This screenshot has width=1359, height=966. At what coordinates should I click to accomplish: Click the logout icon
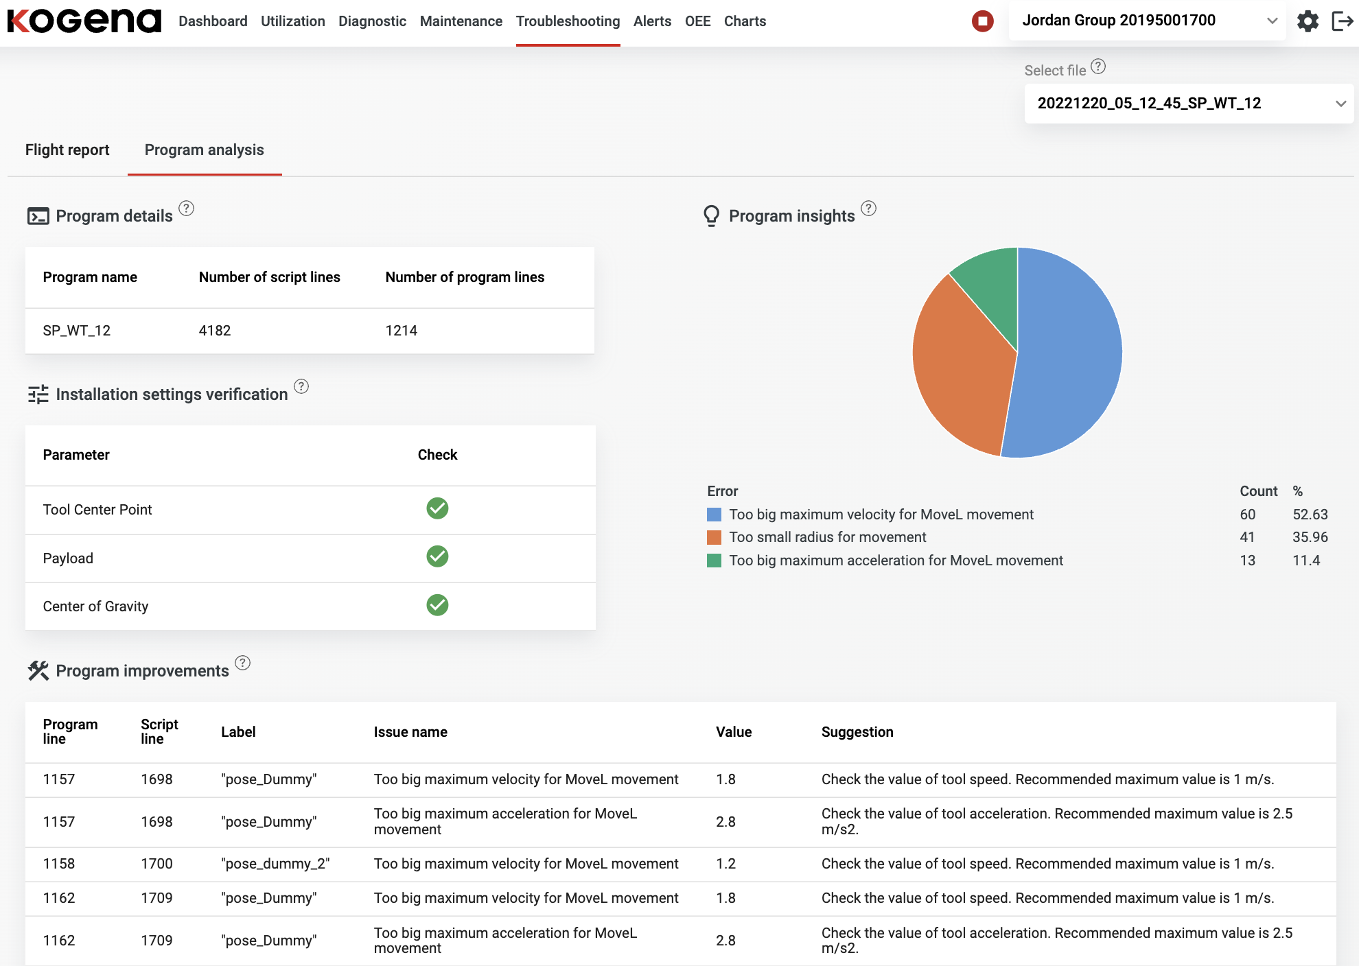(x=1342, y=21)
